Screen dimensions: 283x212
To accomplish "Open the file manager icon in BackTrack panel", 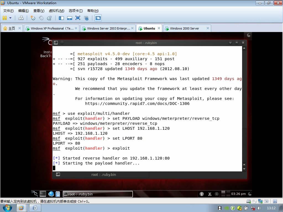I will coord(58,194).
